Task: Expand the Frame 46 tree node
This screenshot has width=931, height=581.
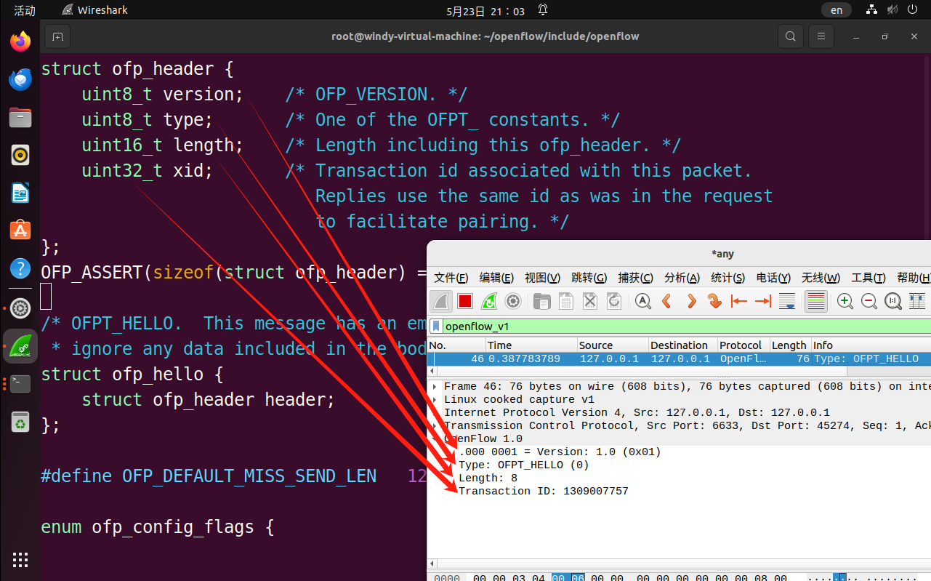Action: pos(435,386)
